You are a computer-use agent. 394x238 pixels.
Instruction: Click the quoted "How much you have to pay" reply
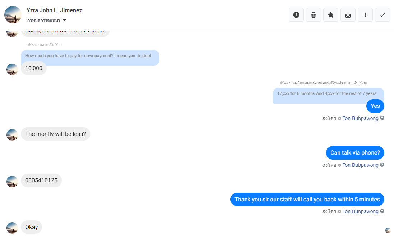[x=90, y=56]
